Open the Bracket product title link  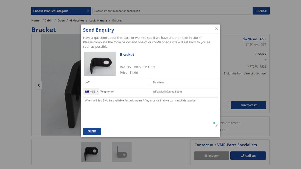tap(127, 55)
